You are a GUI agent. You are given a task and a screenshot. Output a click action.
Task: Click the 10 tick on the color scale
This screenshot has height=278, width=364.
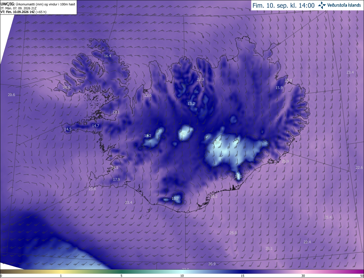click(182, 276)
